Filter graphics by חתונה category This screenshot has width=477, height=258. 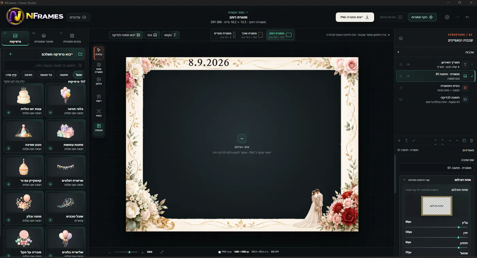coord(63,75)
